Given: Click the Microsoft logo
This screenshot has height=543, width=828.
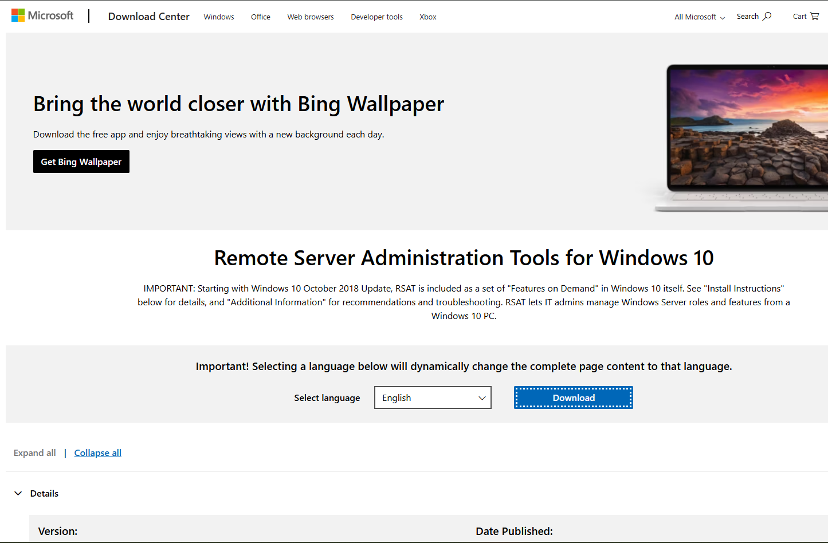Looking at the screenshot, I should pos(42,15).
